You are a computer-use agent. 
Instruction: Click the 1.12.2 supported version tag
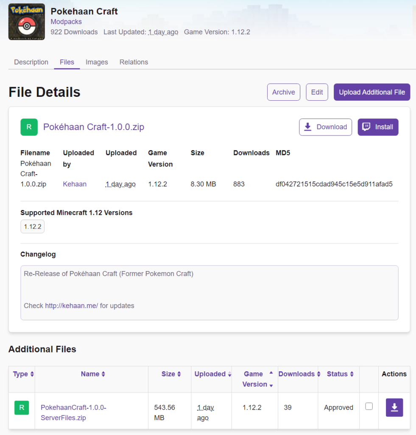(x=32, y=227)
